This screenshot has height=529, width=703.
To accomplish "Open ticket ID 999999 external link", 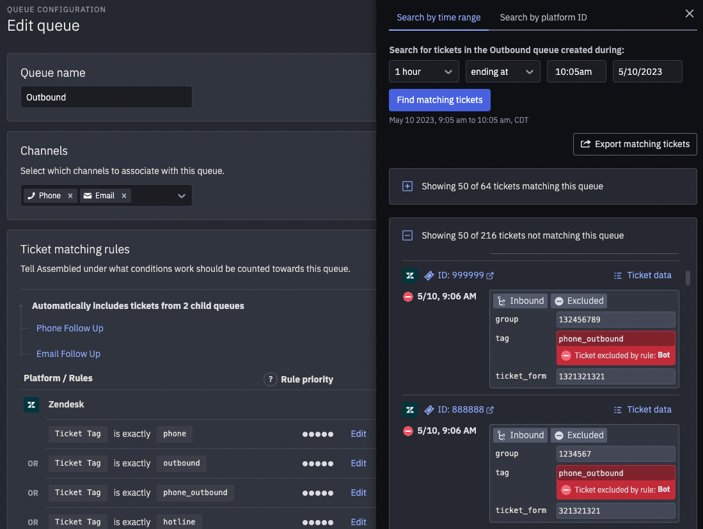I will (x=489, y=276).
